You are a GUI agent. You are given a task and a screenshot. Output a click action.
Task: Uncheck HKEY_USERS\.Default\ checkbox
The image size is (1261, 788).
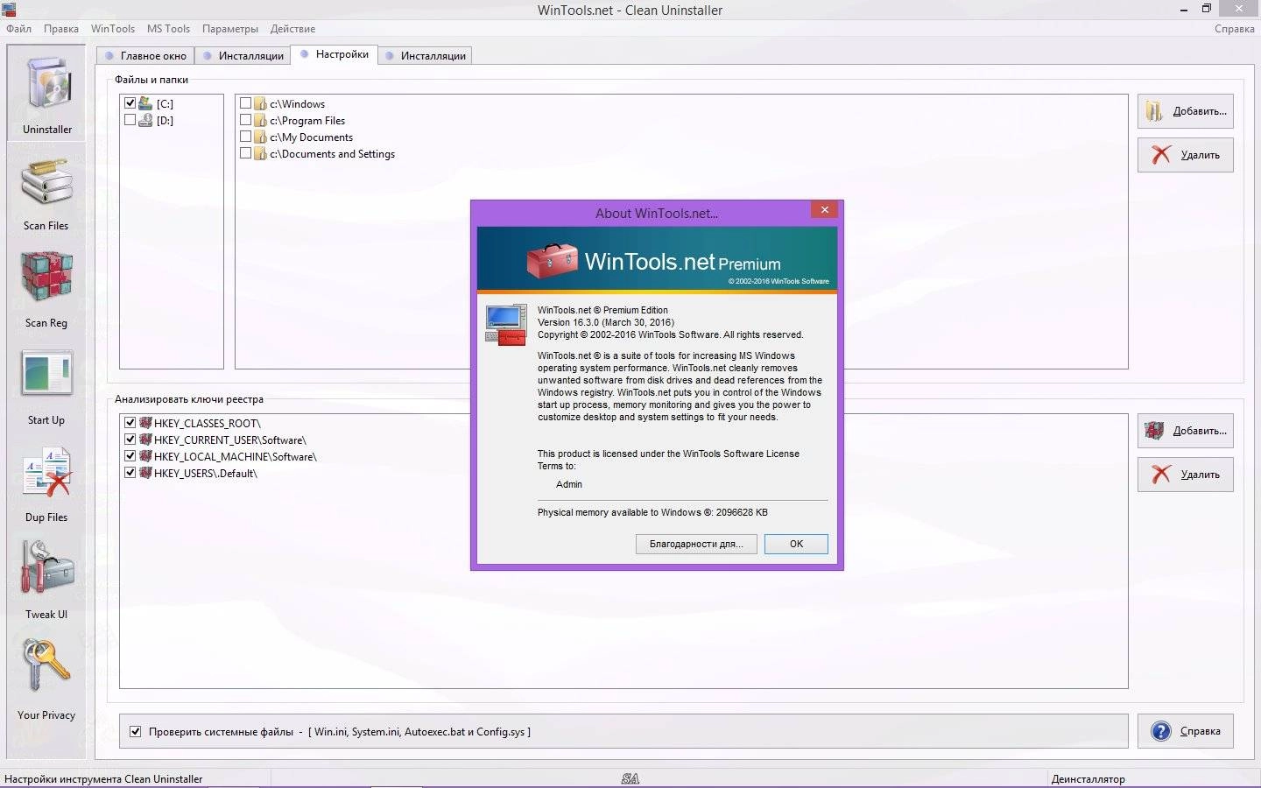[x=130, y=473]
